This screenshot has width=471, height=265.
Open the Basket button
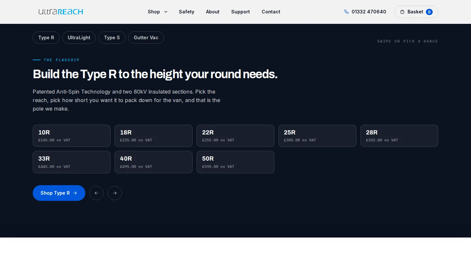(x=416, y=12)
